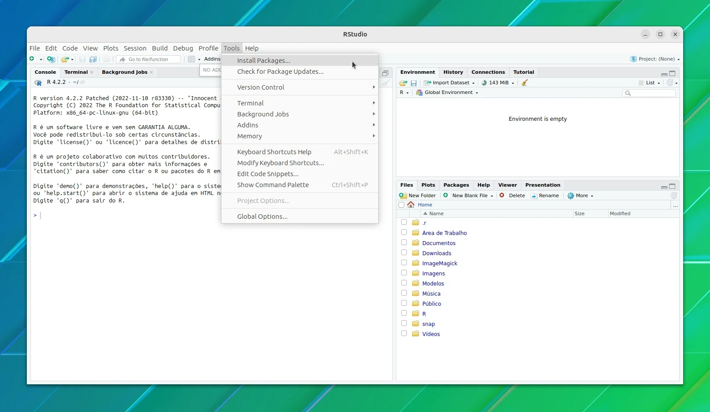Open the R folder link
710x412 pixels.
tap(424, 314)
